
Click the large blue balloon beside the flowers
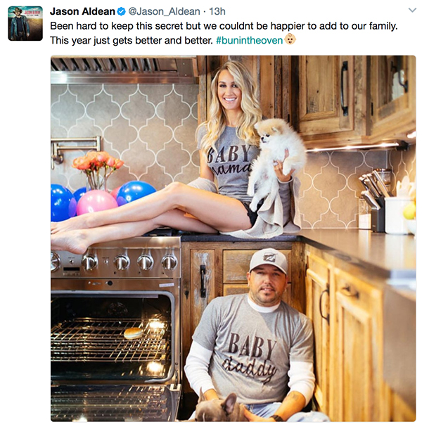click(x=136, y=192)
